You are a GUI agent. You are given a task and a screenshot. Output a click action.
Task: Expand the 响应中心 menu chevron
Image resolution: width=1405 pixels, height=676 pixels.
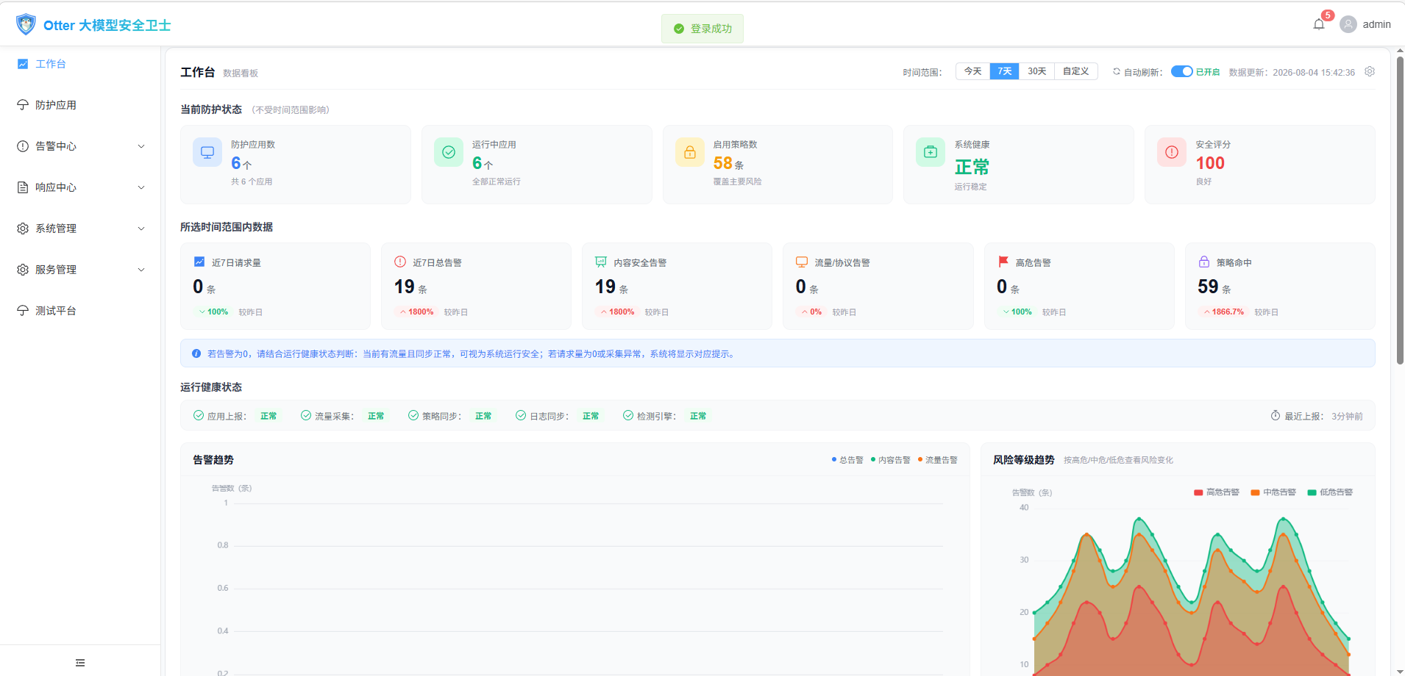(x=141, y=187)
